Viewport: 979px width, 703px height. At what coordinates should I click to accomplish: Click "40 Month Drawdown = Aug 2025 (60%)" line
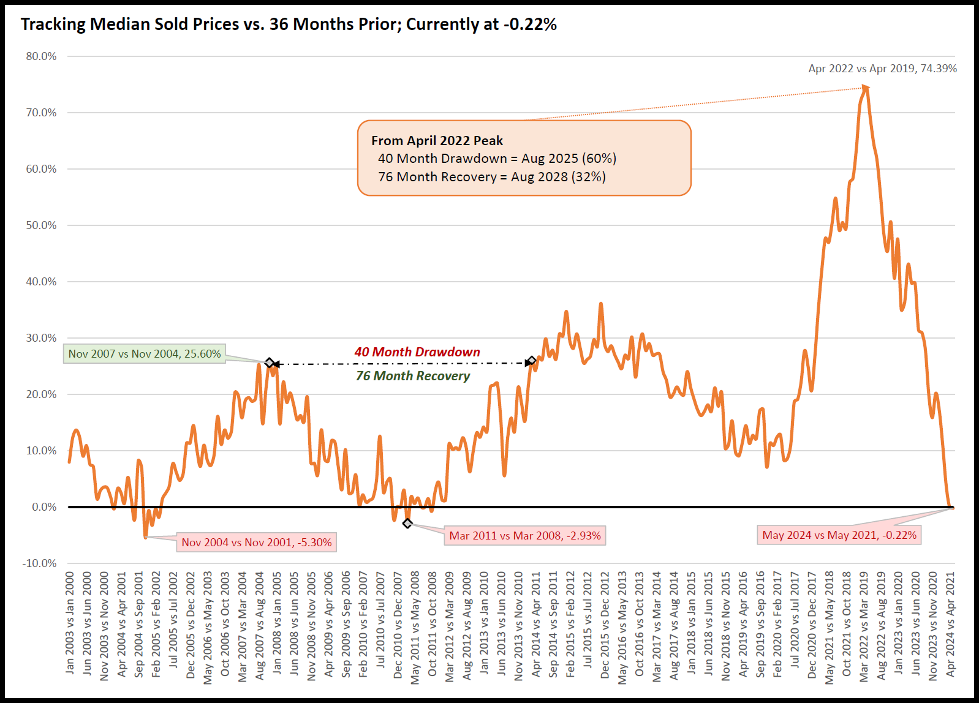[497, 159]
